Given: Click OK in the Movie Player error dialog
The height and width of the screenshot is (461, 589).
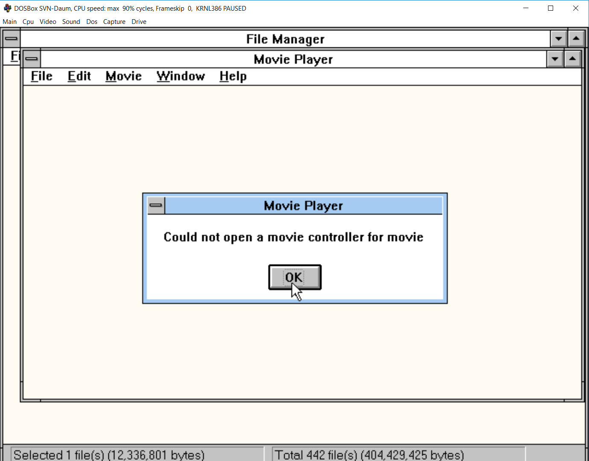Looking at the screenshot, I should tap(294, 277).
